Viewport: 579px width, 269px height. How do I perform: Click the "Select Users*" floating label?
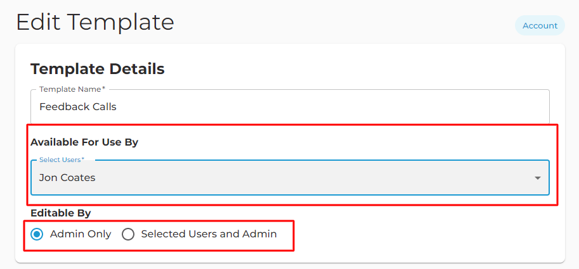(x=62, y=160)
